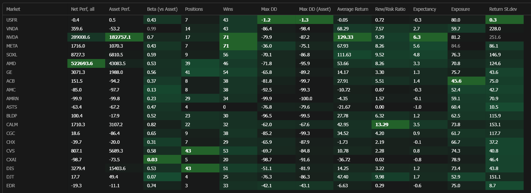This screenshot has width=531, height=193.
Task: Click EDR return st.dev value 8.7
Action: pyautogui.click(x=492, y=186)
